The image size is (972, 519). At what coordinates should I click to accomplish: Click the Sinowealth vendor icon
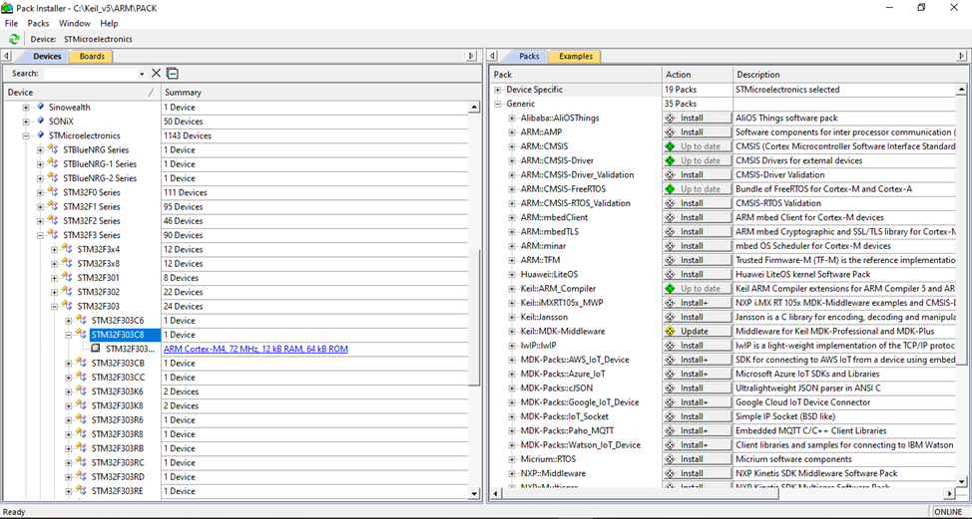40,107
